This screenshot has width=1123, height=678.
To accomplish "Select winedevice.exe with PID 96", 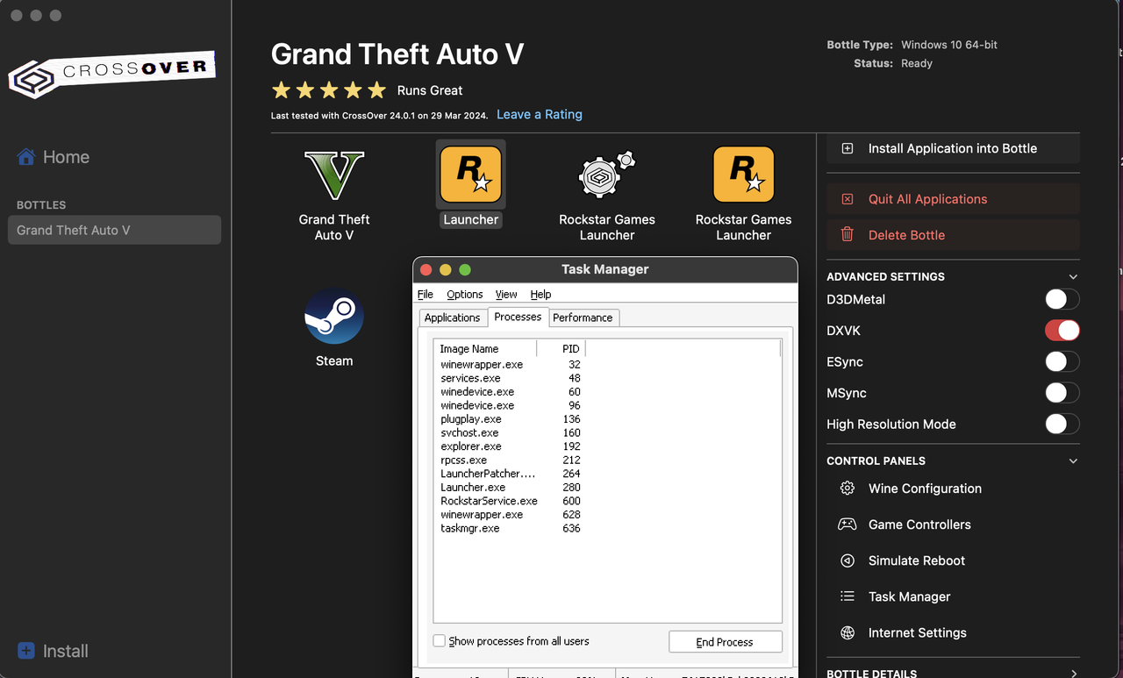I will (x=511, y=405).
